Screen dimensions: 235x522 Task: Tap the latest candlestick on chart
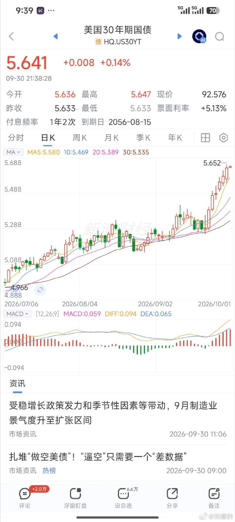[230, 167]
